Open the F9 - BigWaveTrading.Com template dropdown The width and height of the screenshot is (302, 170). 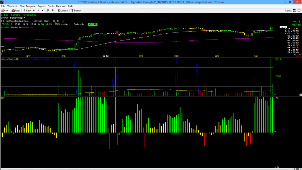pos(16,21)
